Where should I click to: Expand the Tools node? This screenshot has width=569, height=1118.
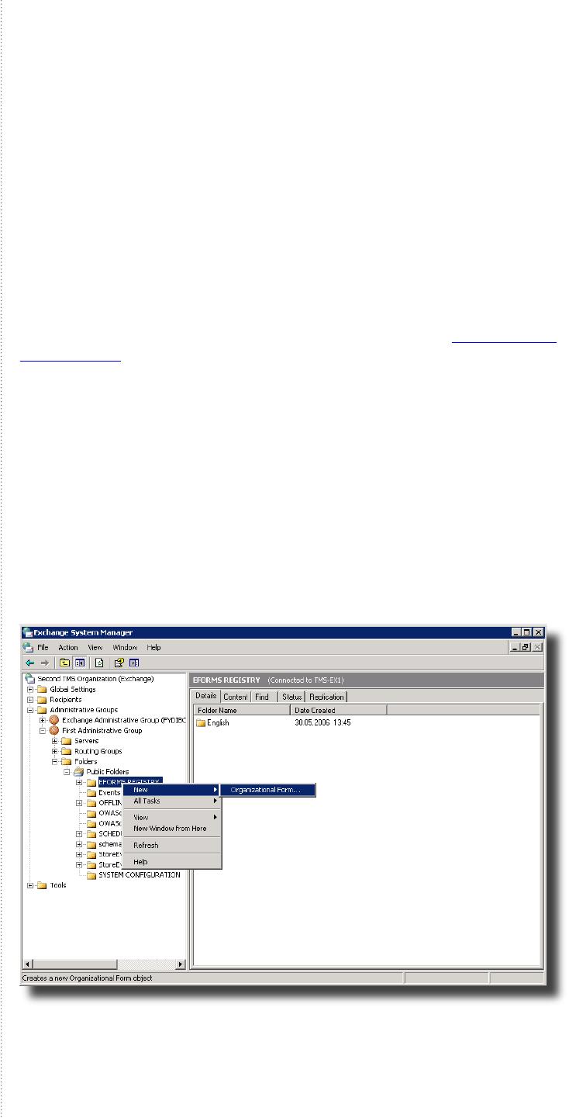click(30, 885)
